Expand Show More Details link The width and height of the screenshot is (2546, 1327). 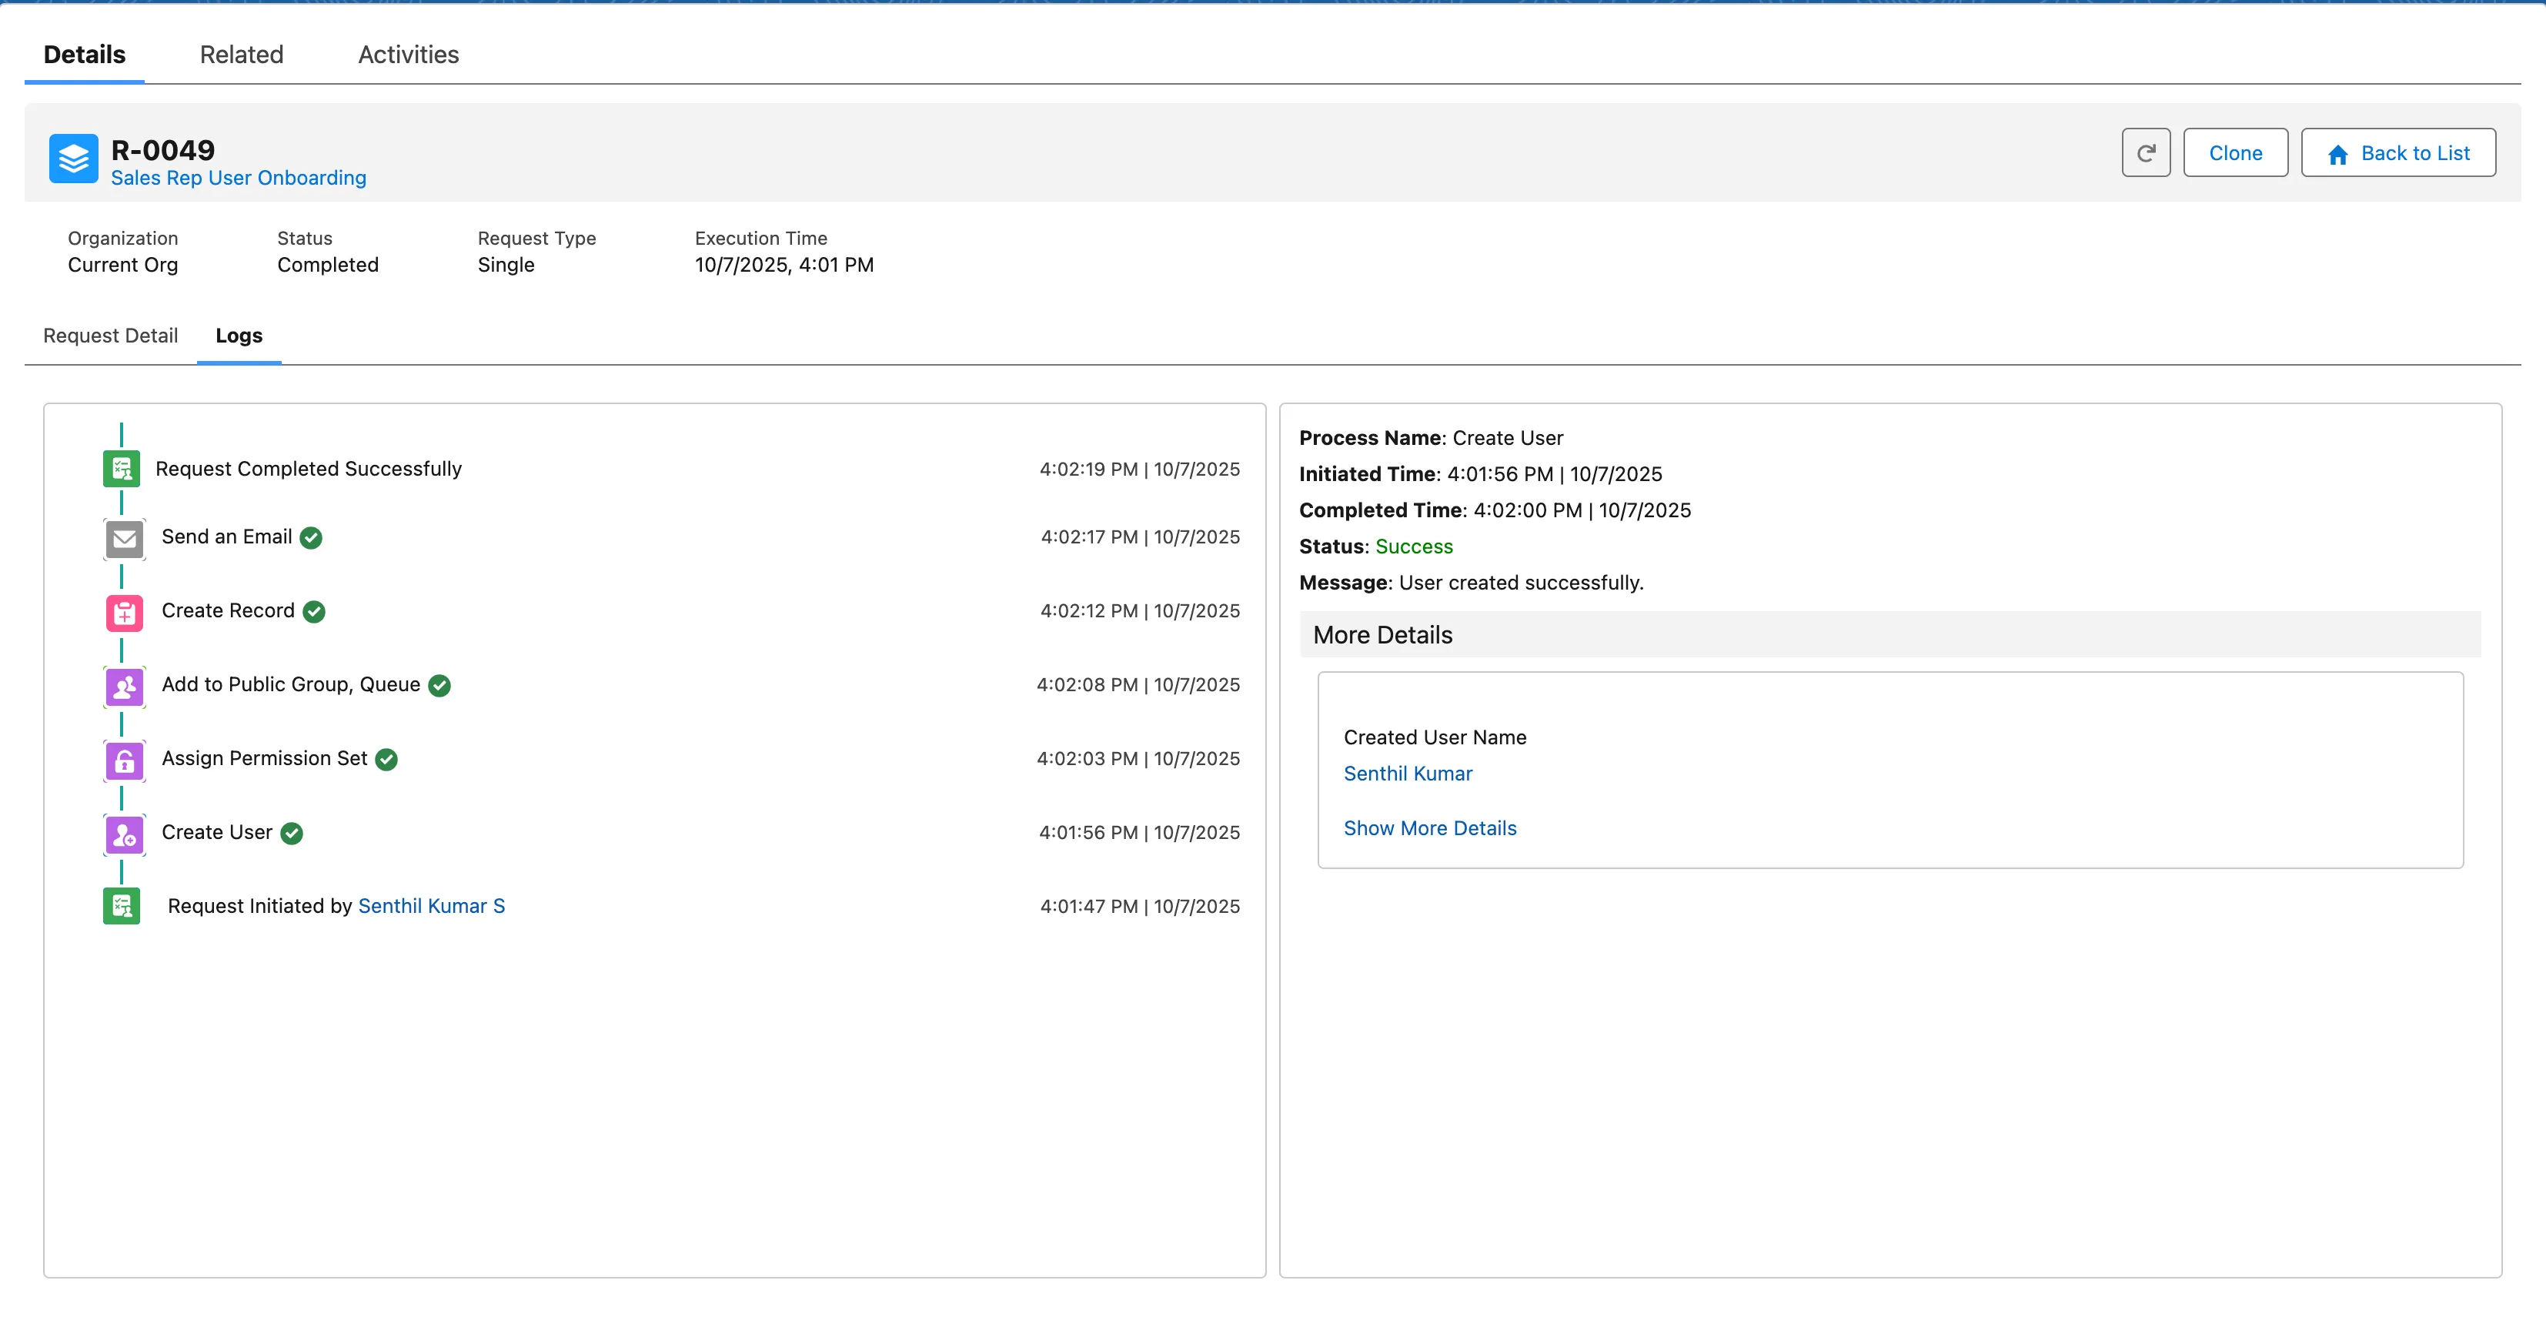(1429, 828)
